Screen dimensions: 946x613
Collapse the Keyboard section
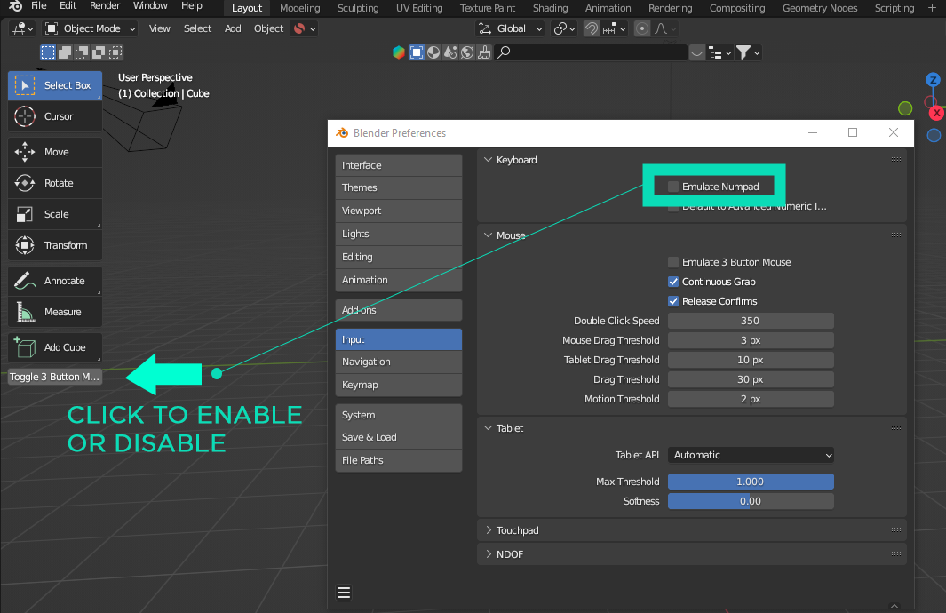coord(488,160)
